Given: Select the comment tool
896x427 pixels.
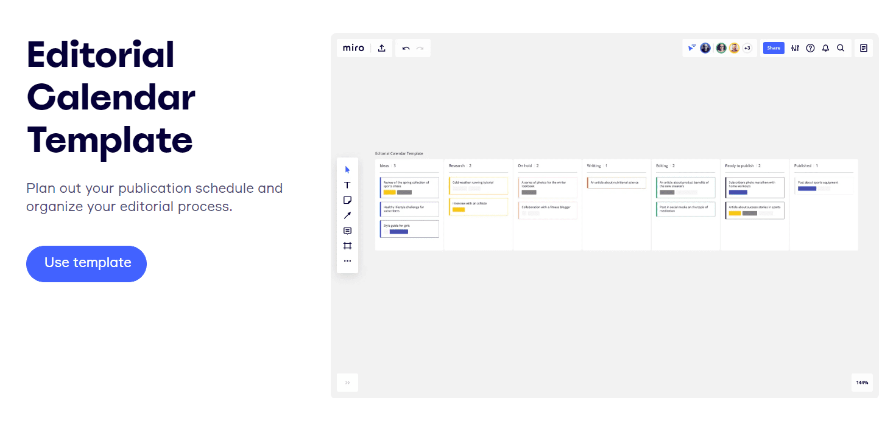Looking at the screenshot, I should (x=347, y=231).
